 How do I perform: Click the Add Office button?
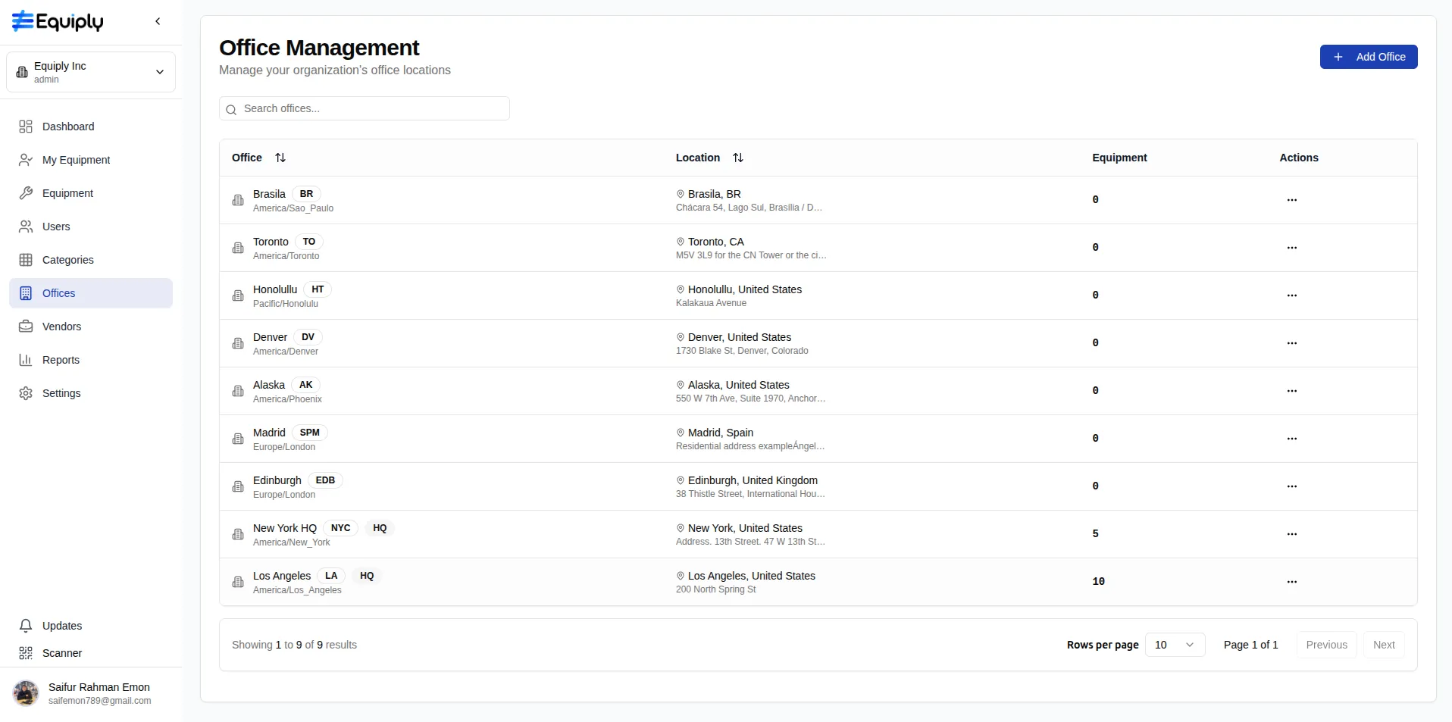(1368, 57)
